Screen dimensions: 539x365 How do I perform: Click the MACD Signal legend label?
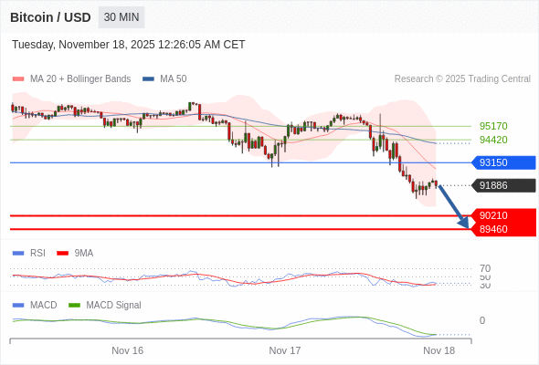point(113,306)
